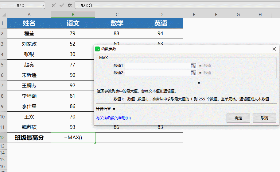Select cell containing 宋昕遥

(x=29, y=75)
